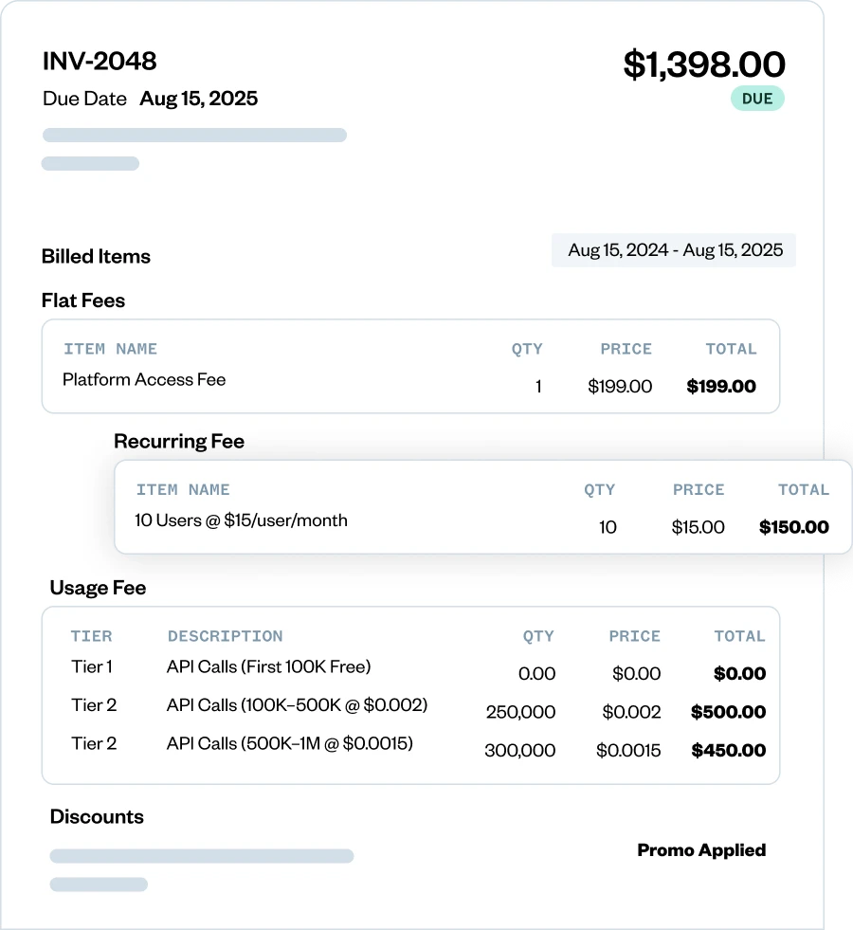The image size is (853, 930).
Task: Select the Platform Access Fee row
Action: (x=143, y=379)
